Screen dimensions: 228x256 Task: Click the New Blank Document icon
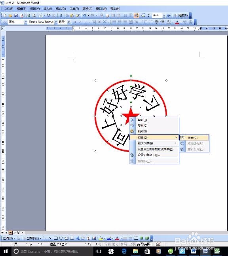[5, 15]
